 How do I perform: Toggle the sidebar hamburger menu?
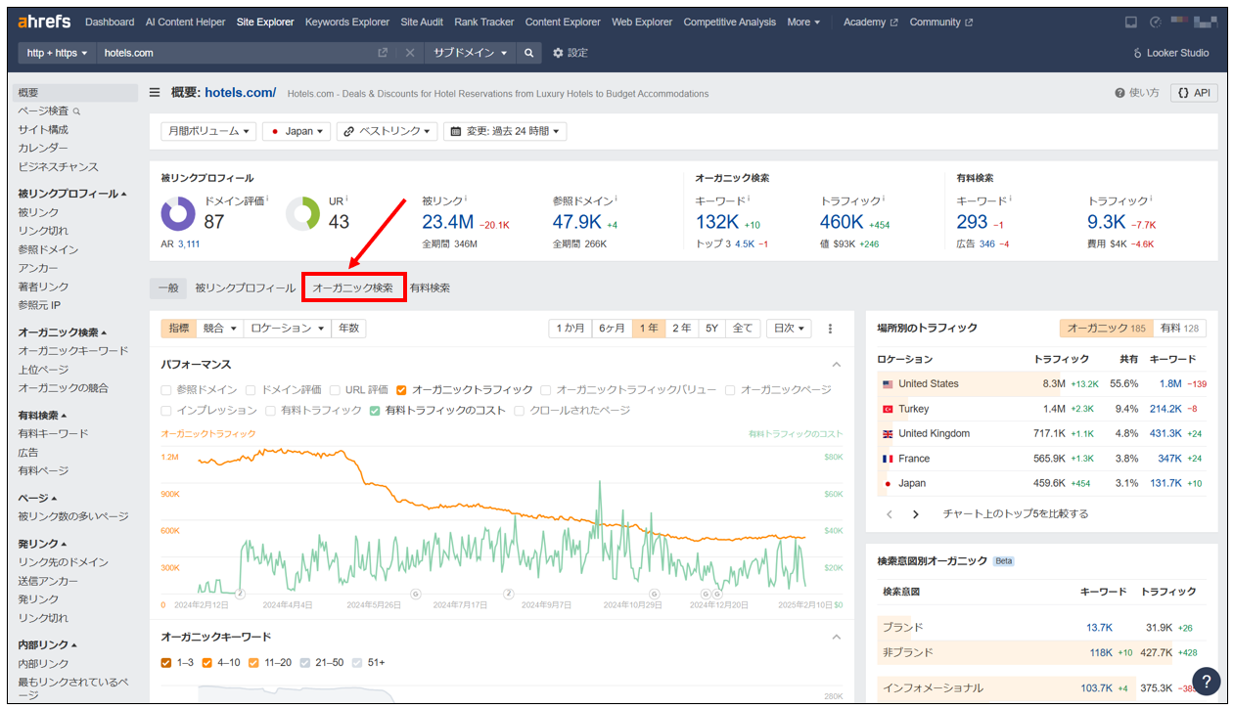[155, 93]
